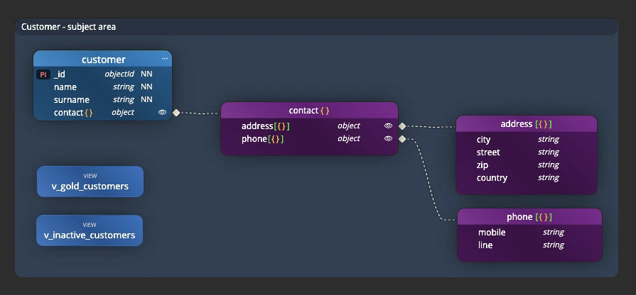Select the name field in customer

[102, 87]
